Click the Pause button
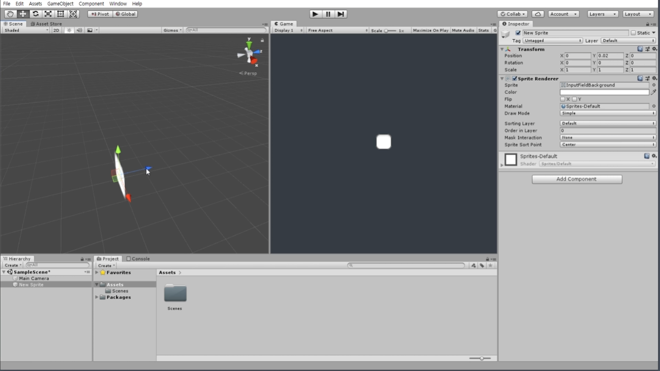The height and width of the screenshot is (371, 660). (328, 14)
